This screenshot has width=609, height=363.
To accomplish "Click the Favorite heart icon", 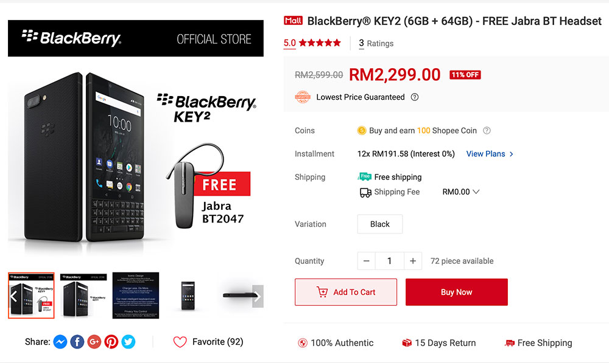I will pos(180,342).
